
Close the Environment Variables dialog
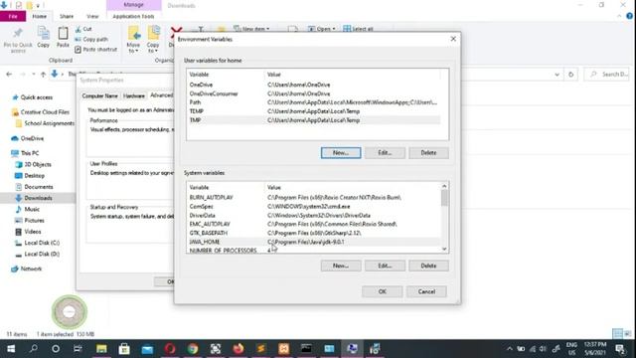453,39
